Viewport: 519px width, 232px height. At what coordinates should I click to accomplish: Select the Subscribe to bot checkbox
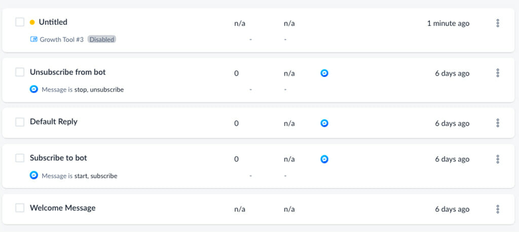[x=20, y=158]
